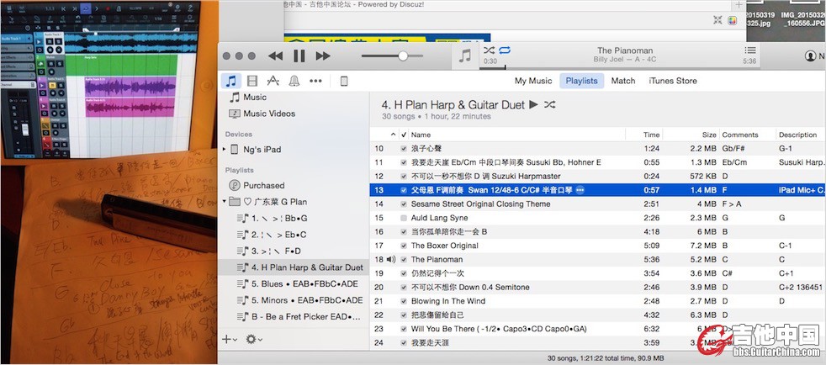Viewport: 826px width, 365px height.
Task: Open the iPad device button in toolbar
Action: [343, 81]
